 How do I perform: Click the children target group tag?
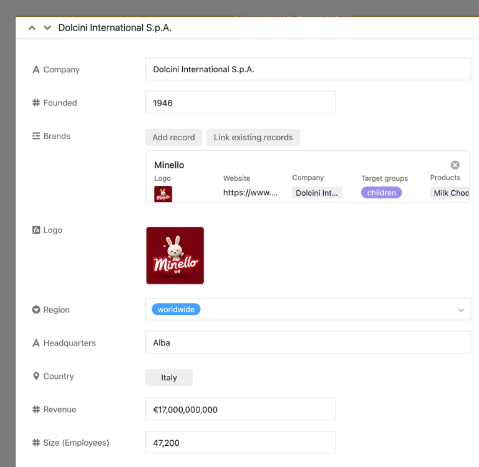pyautogui.click(x=382, y=193)
